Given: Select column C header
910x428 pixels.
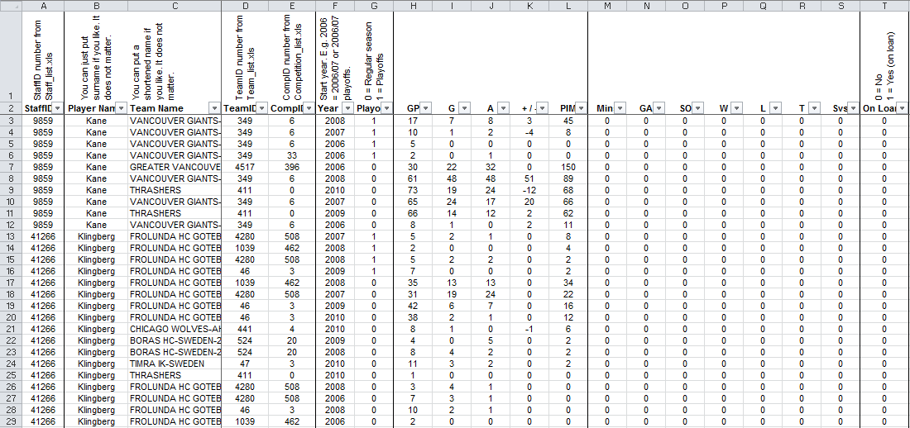Looking at the screenshot, I should (x=174, y=5).
